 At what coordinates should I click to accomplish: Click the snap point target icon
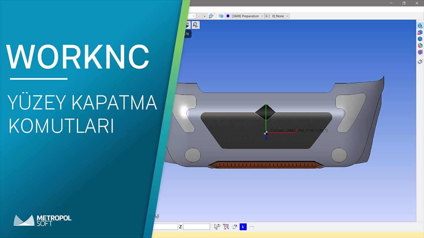(226, 227)
